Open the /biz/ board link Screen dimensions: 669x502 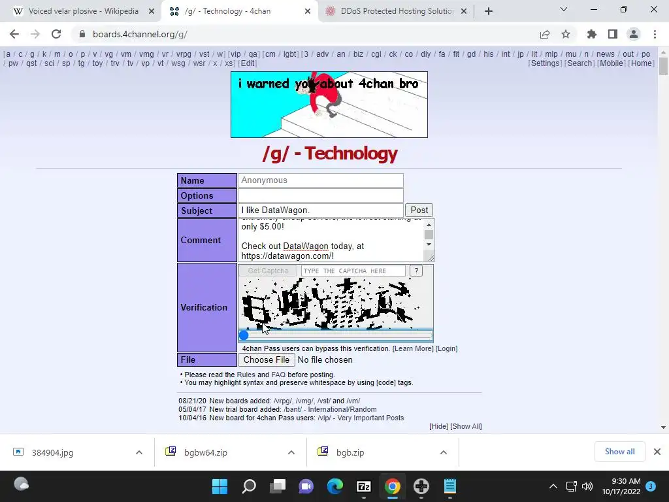tap(359, 54)
